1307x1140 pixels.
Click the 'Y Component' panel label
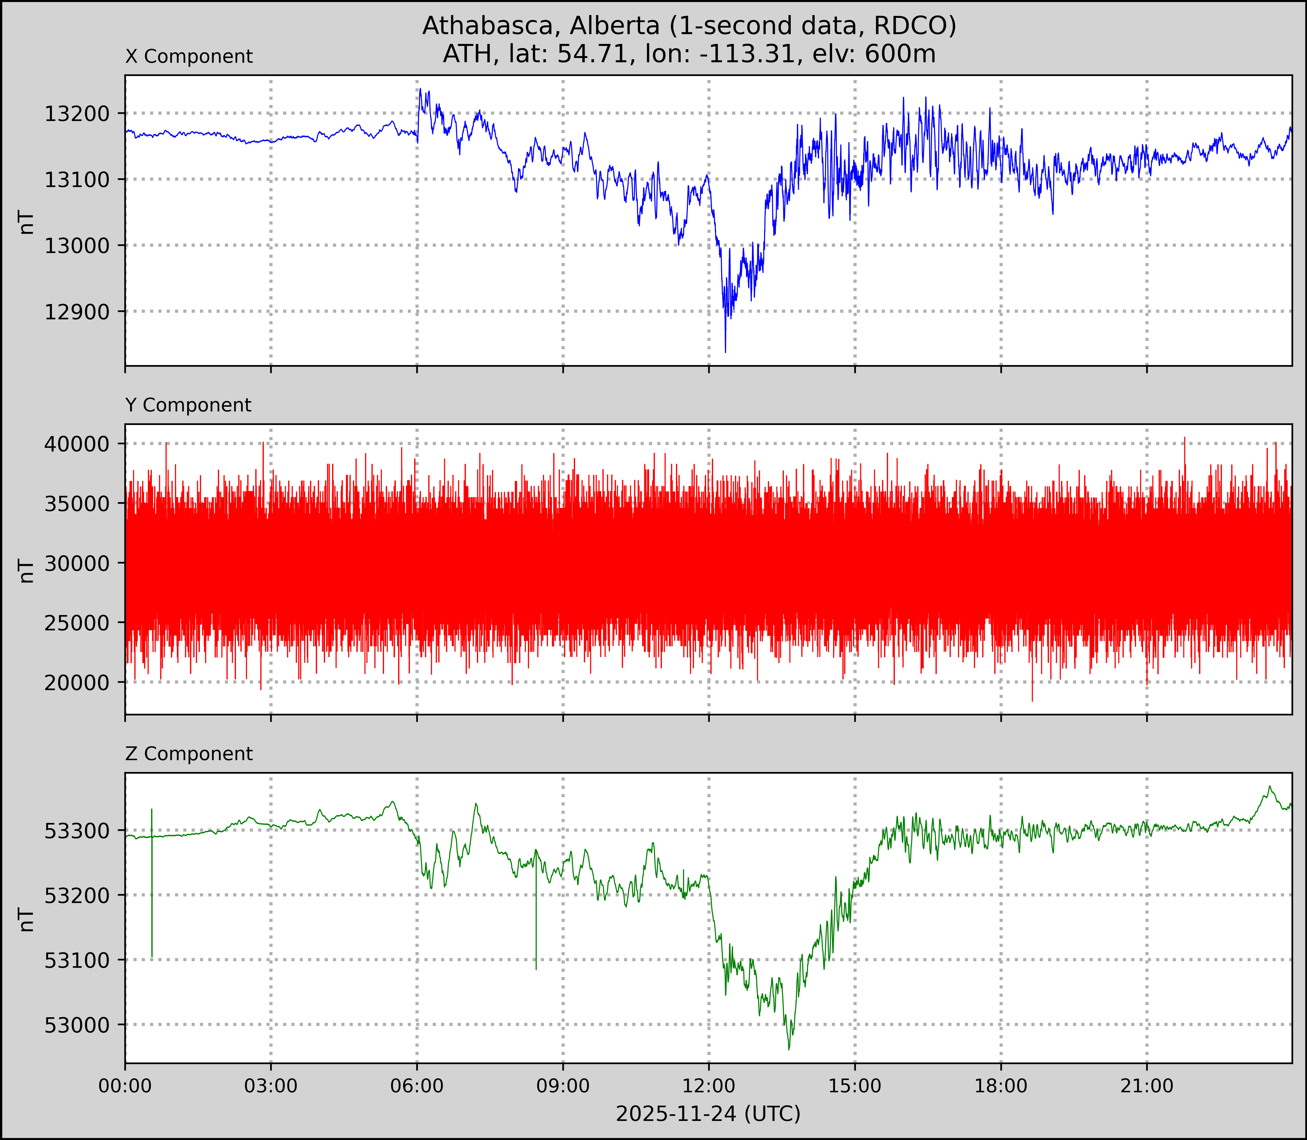click(x=188, y=405)
